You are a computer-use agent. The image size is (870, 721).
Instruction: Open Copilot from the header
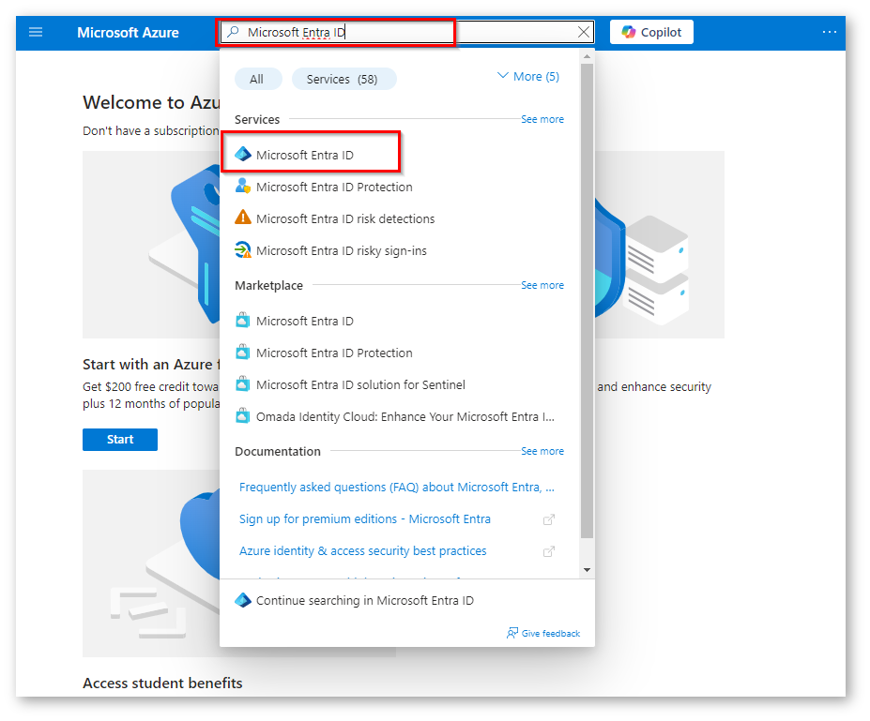[651, 32]
